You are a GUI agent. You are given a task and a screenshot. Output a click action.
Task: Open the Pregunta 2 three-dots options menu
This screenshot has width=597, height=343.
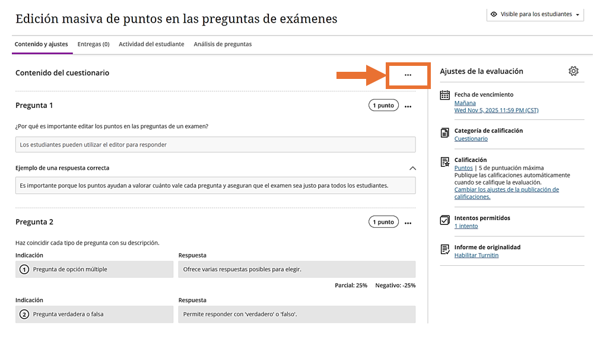[408, 223]
